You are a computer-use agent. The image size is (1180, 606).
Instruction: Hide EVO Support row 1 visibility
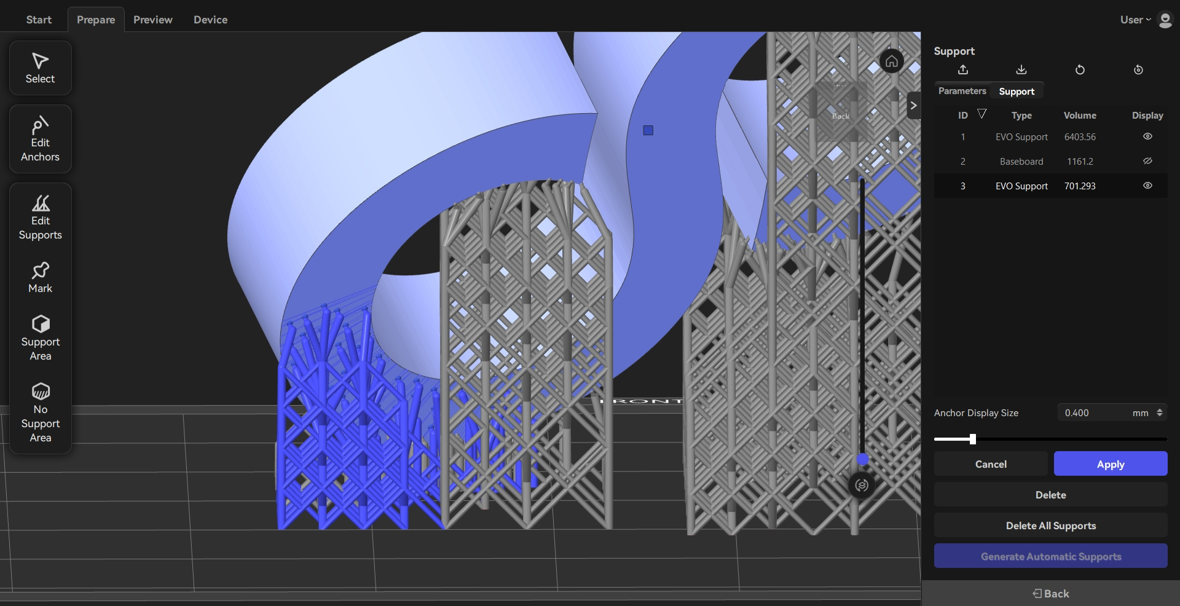(x=1147, y=136)
